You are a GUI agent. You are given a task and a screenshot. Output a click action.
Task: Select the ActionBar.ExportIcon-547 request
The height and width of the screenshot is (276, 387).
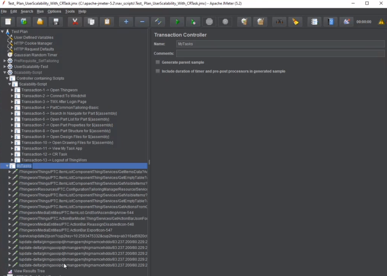(65, 230)
